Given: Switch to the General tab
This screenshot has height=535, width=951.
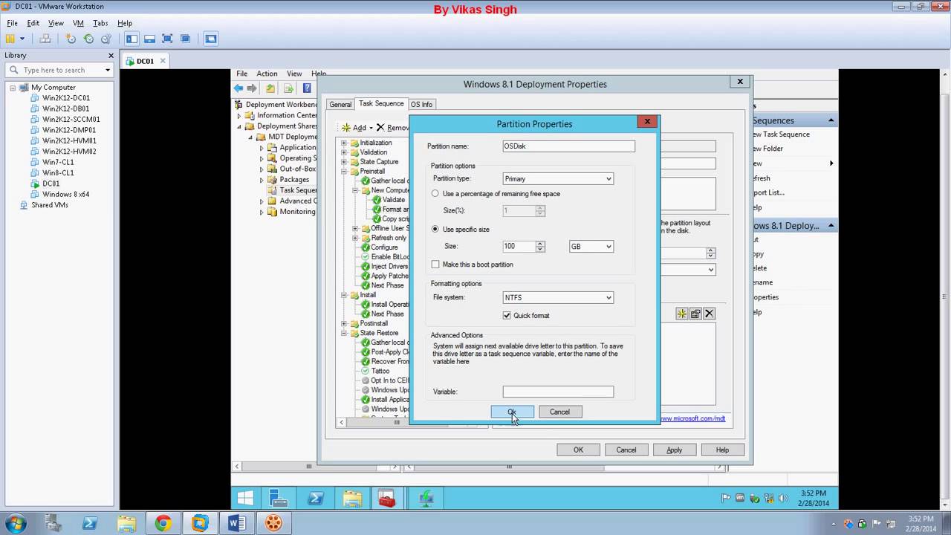Looking at the screenshot, I should (x=340, y=105).
